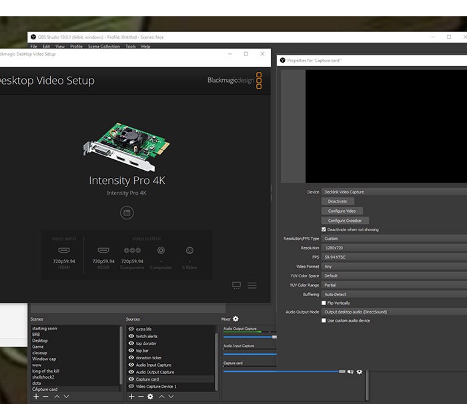Click the Configure Crossbar button
Screen dimensions: 467x404
[345, 221]
